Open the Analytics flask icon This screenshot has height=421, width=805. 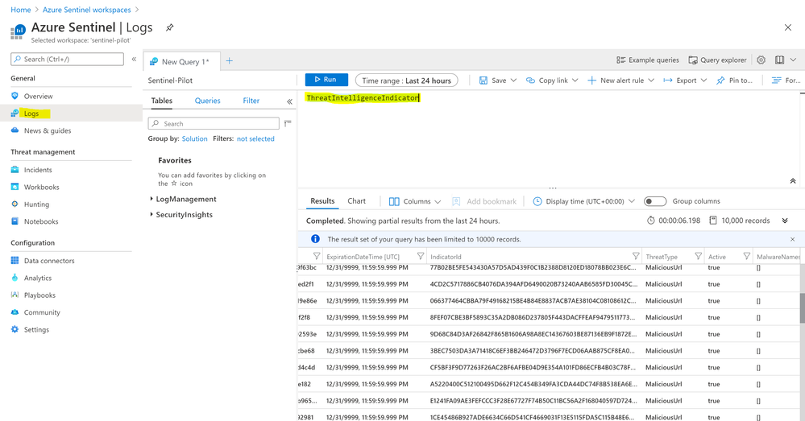[15, 278]
